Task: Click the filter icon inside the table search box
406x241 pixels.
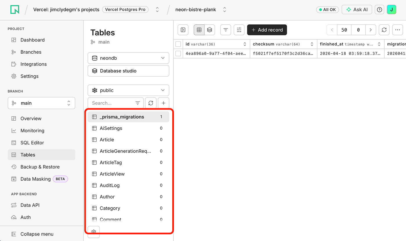Action: click(138, 103)
